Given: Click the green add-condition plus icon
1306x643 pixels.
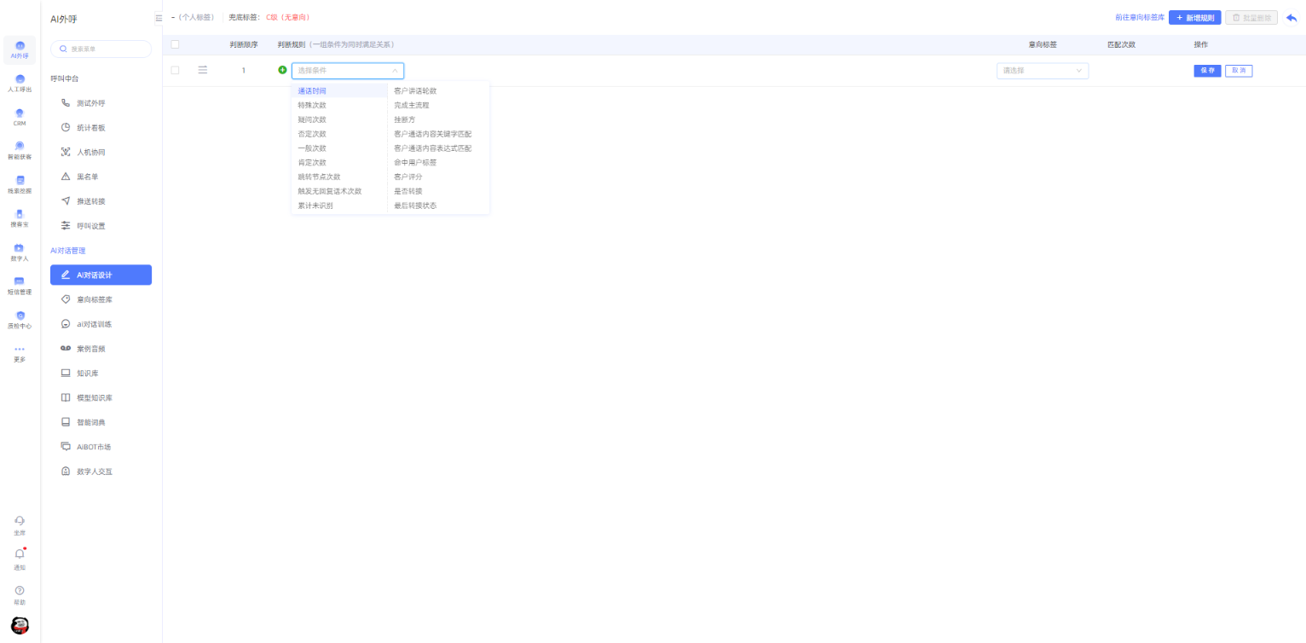Looking at the screenshot, I should [283, 70].
